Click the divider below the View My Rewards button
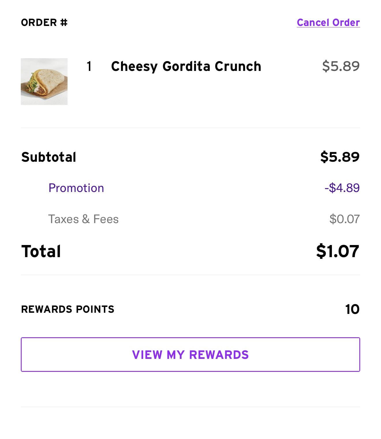Viewport: 381px width, 439px height. tap(190, 407)
